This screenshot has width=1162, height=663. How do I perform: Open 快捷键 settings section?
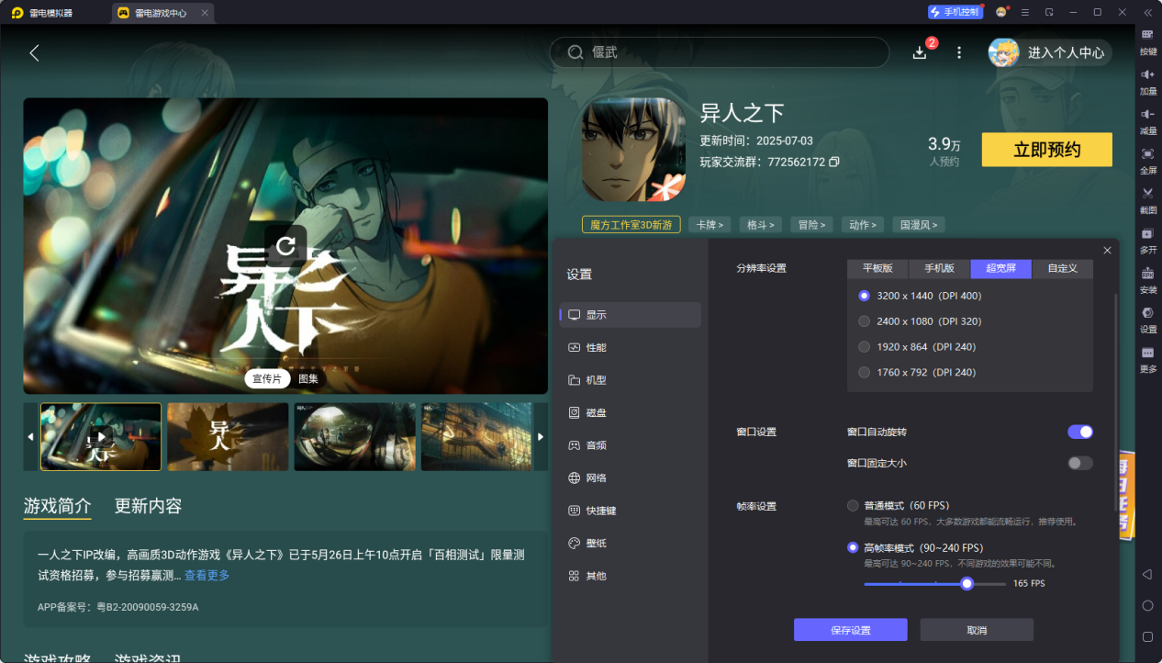631,511
